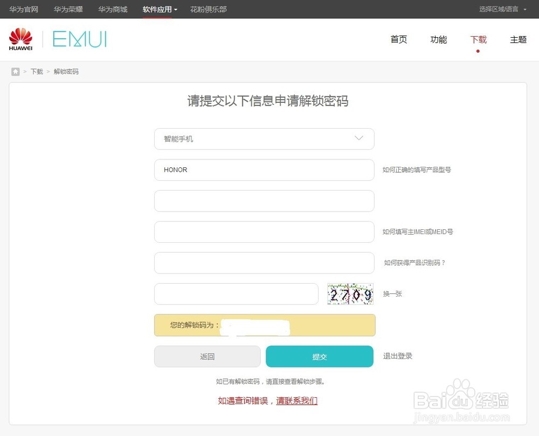Click the home icon in breadcrumb
Image resolution: width=539 pixels, height=436 pixels.
click(16, 72)
